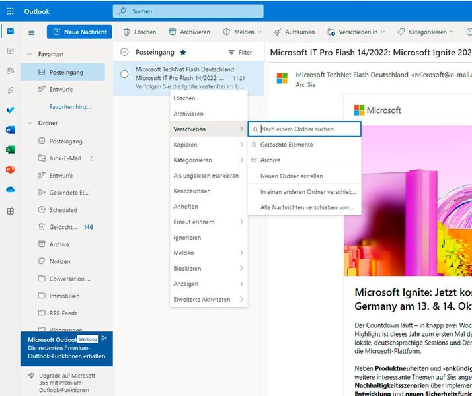The image size is (472, 396).
Task: Focus the Suchen search box
Action: click(x=188, y=11)
